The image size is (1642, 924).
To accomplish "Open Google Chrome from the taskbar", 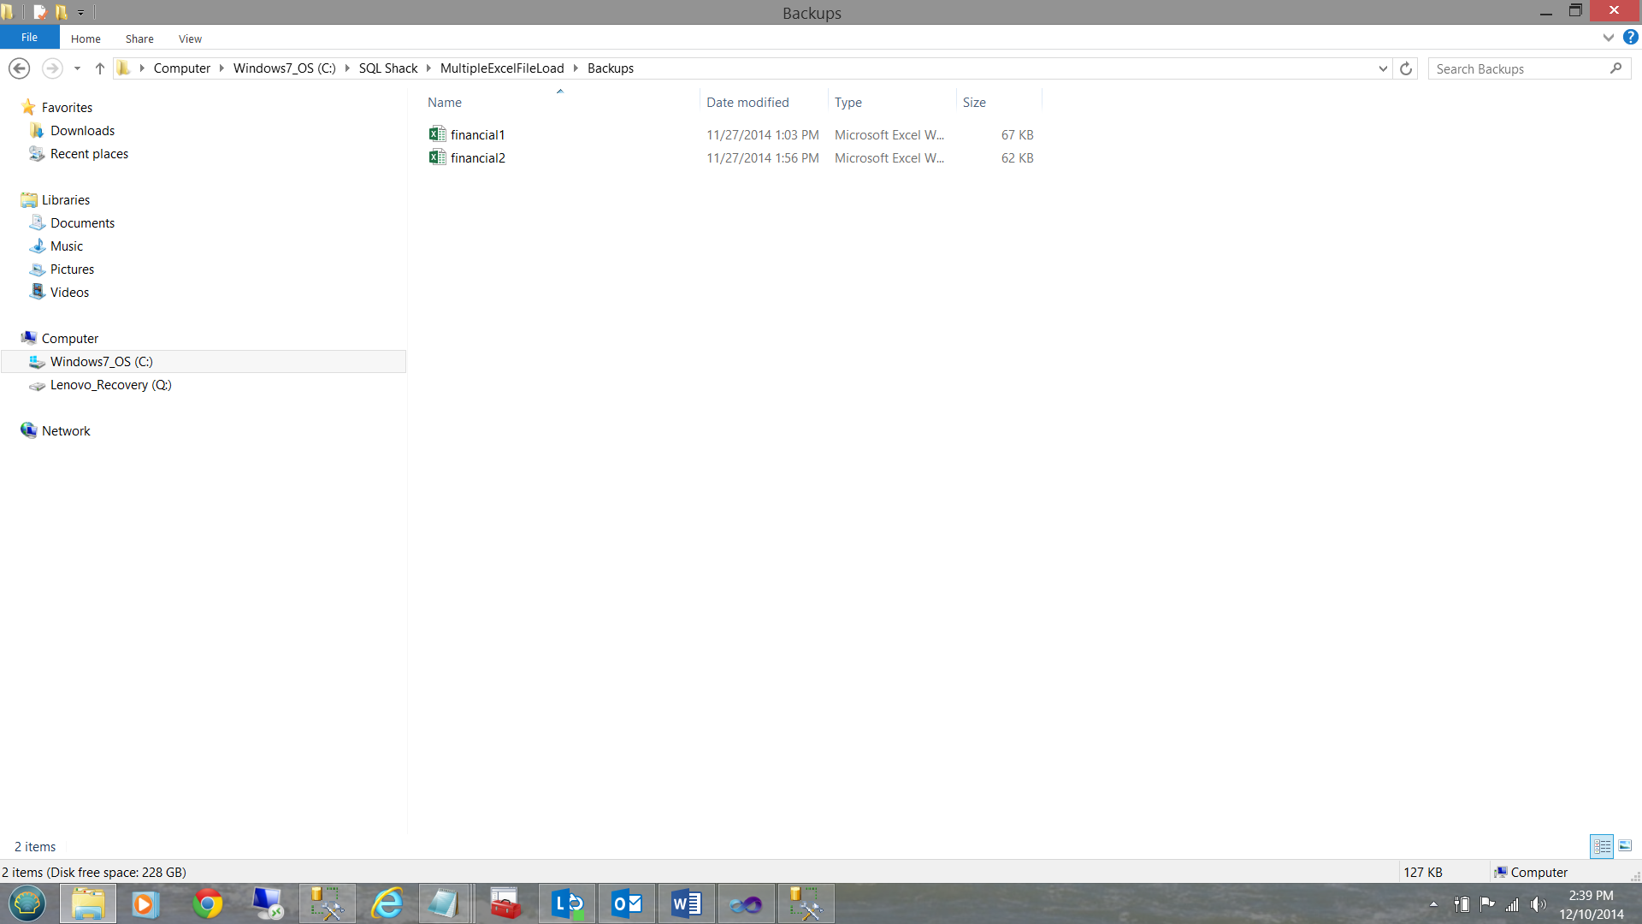I will [x=207, y=903].
